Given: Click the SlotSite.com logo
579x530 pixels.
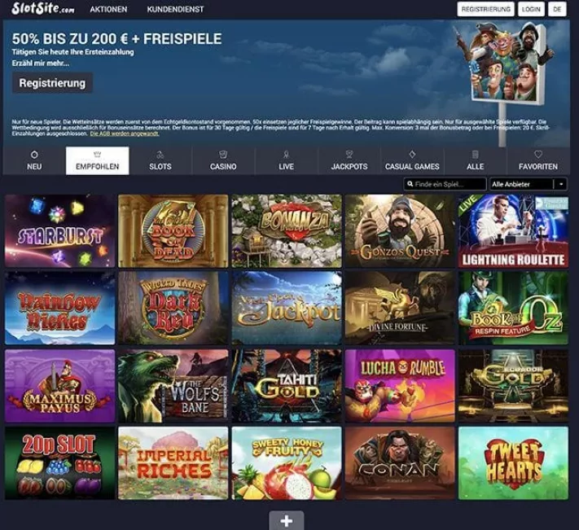Looking at the screenshot, I should click(43, 9).
